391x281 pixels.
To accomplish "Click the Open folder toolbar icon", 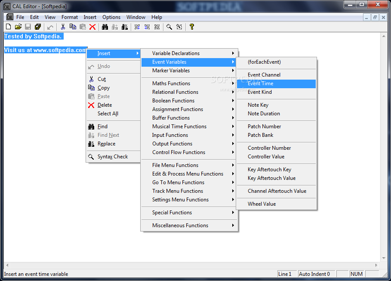I will tap(18, 27).
